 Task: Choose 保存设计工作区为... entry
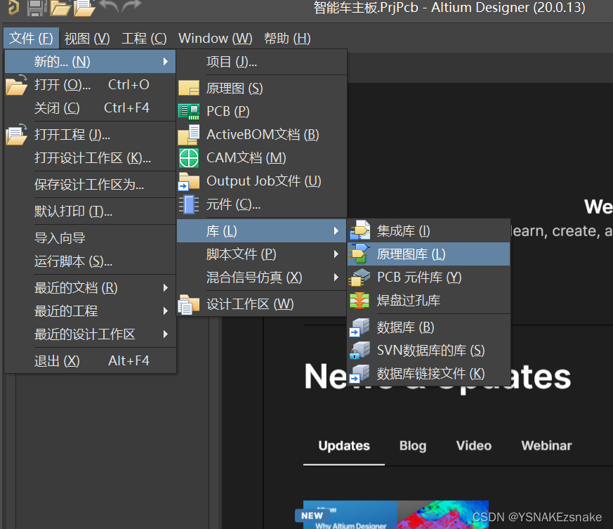click(91, 185)
